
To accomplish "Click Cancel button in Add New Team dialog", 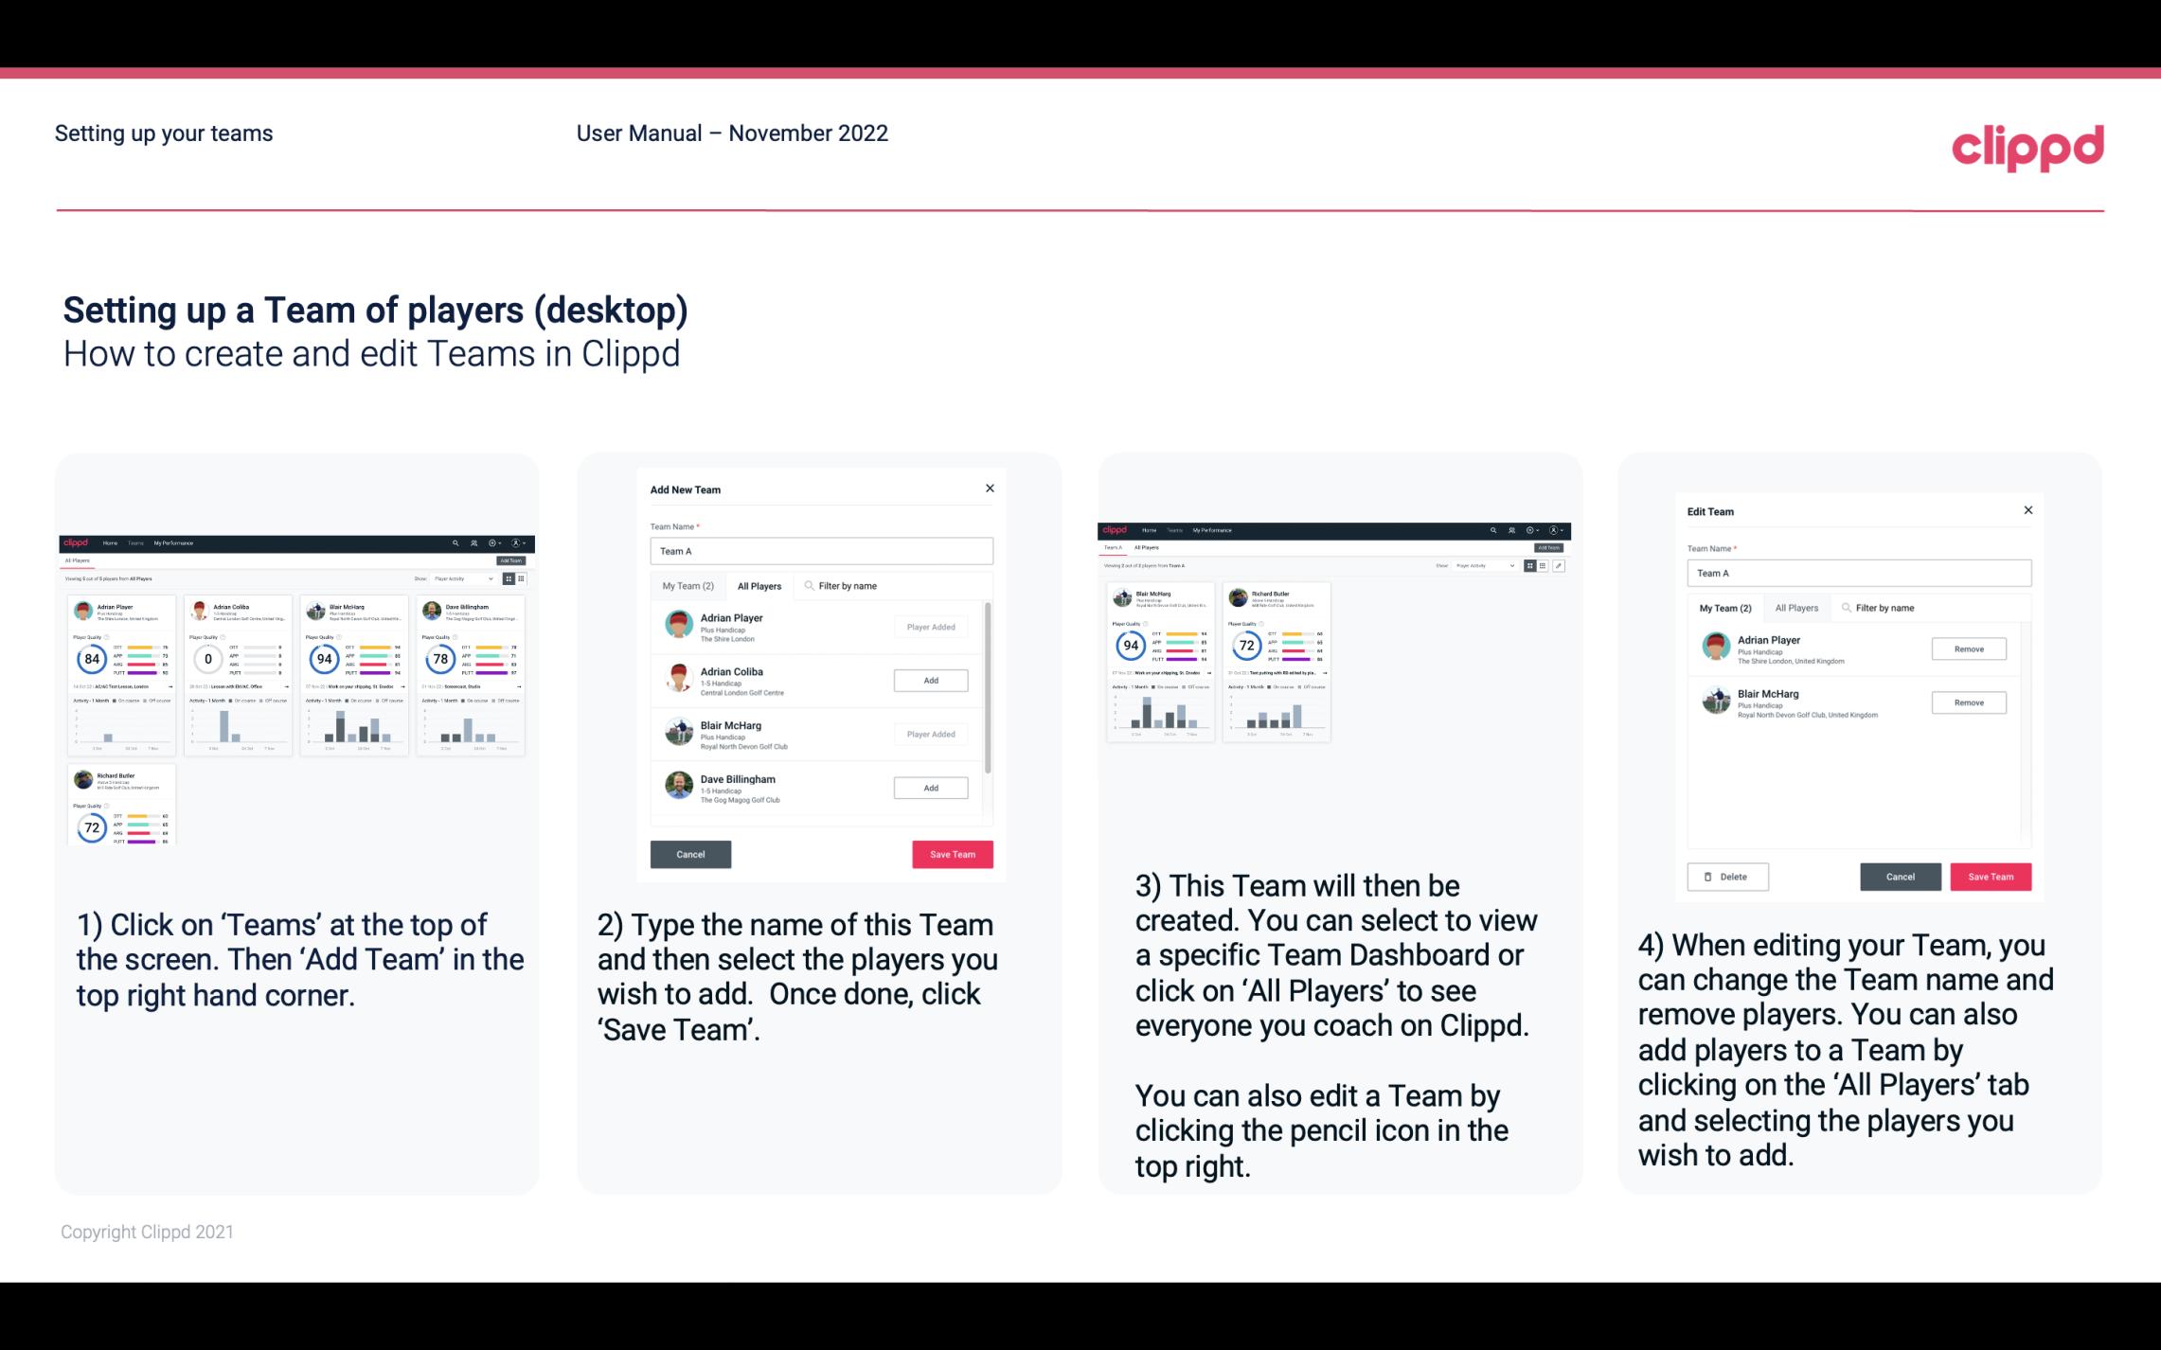I will point(690,852).
